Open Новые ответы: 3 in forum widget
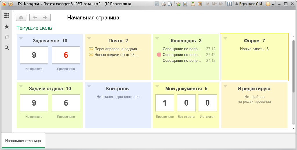The height and width of the screenshot is (150, 297). pos(254,49)
